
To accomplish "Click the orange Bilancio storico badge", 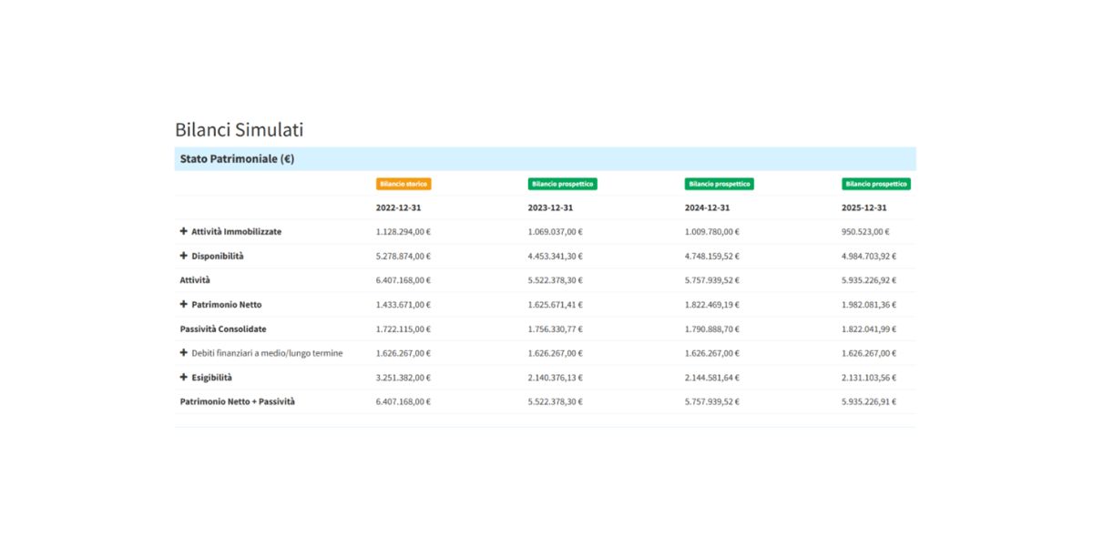I will tap(403, 184).
